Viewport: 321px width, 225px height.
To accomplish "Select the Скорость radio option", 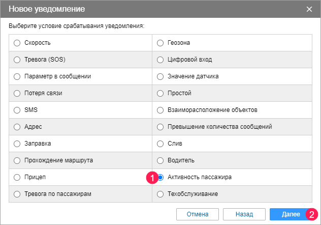I will tap(17, 43).
